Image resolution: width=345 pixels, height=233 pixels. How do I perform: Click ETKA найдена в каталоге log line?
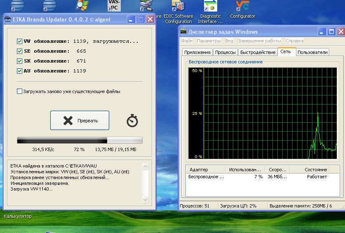[x=54, y=166]
